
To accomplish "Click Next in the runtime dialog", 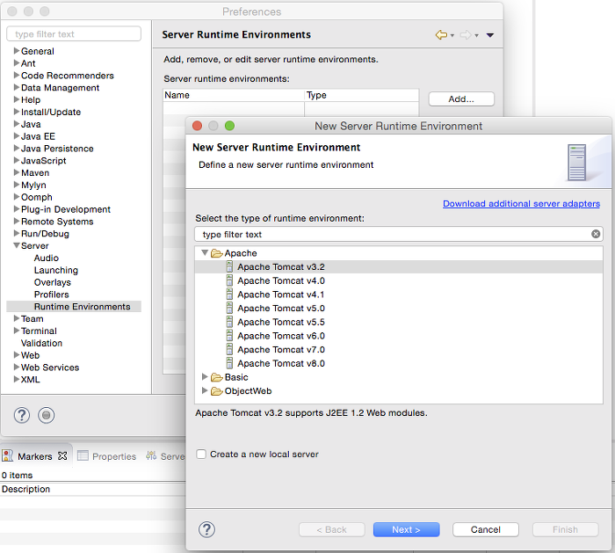I will tap(406, 529).
